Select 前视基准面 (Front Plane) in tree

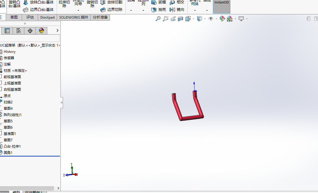tap(12, 77)
